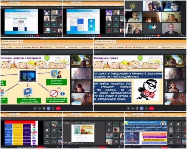Click the Будь обережний з незнайомцями label
The width and height of the screenshot is (187, 149).
pos(57,100)
